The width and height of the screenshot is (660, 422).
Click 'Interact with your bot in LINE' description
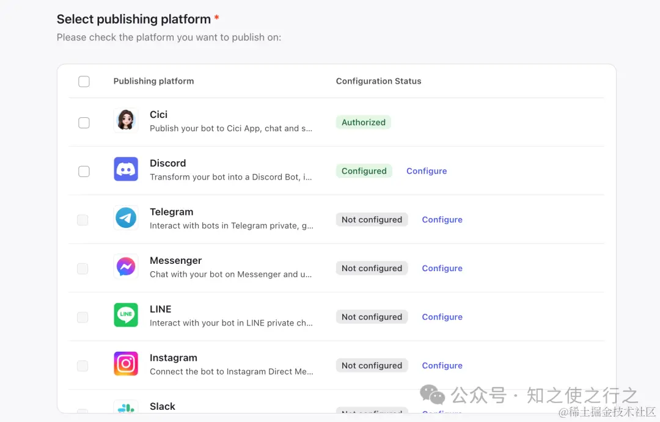[x=231, y=323]
